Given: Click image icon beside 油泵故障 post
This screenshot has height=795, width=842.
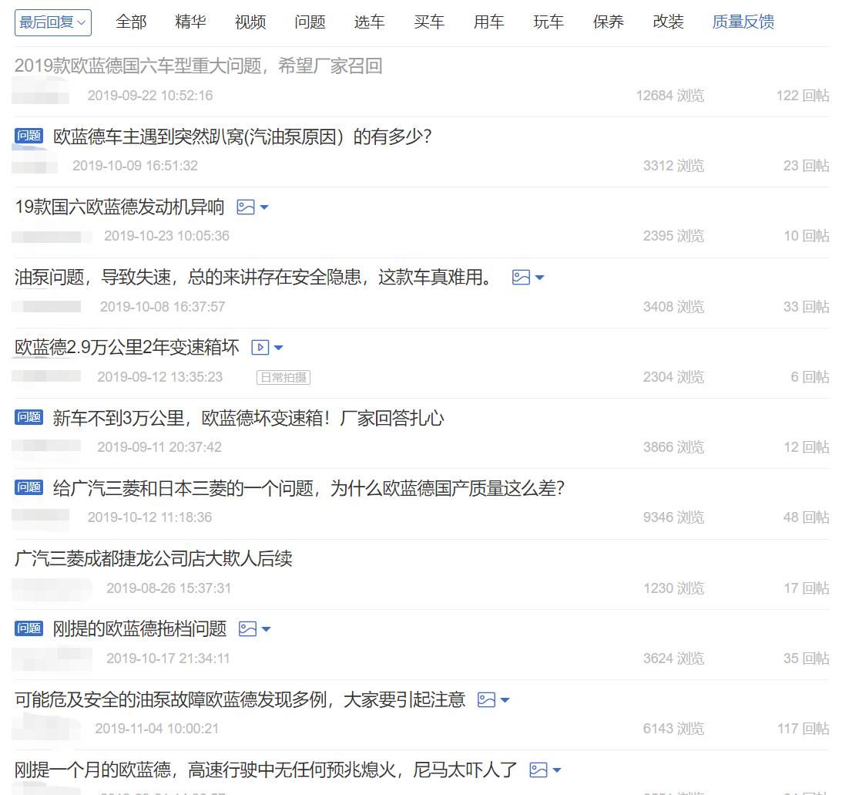Looking at the screenshot, I should (x=486, y=700).
